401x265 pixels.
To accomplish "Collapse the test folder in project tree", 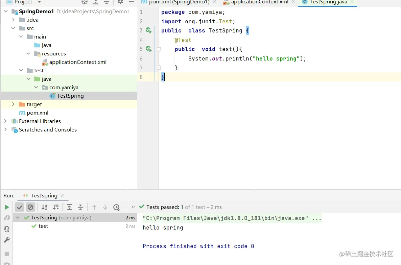I will coord(21,70).
